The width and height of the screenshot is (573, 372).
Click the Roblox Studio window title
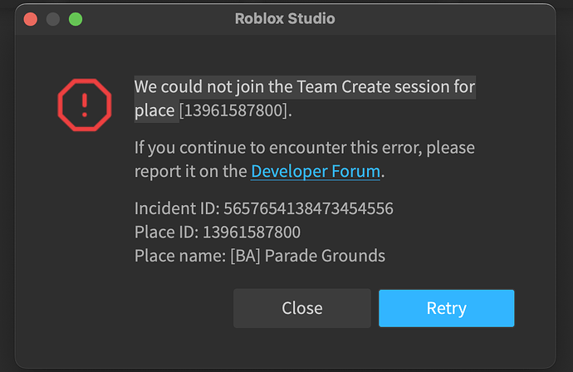tap(285, 18)
